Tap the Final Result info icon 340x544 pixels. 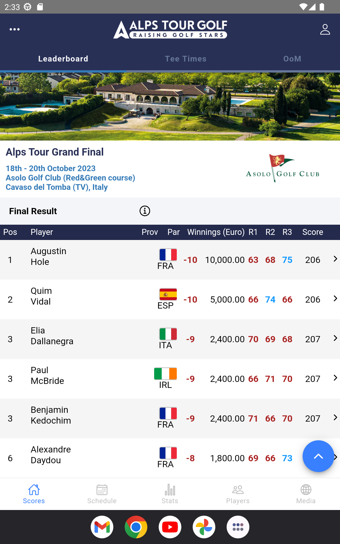point(145,211)
